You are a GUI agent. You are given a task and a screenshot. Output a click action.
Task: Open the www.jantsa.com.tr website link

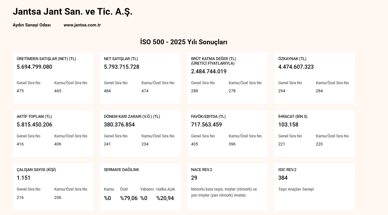click(x=82, y=25)
